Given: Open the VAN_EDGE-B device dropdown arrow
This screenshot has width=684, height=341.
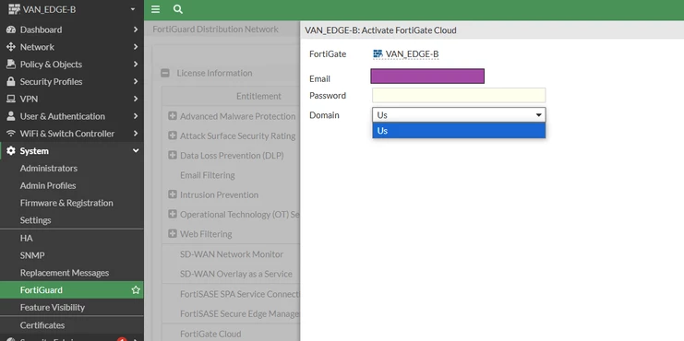Looking at the screenshot, I should pyautogui.click(x=133, y=9).
